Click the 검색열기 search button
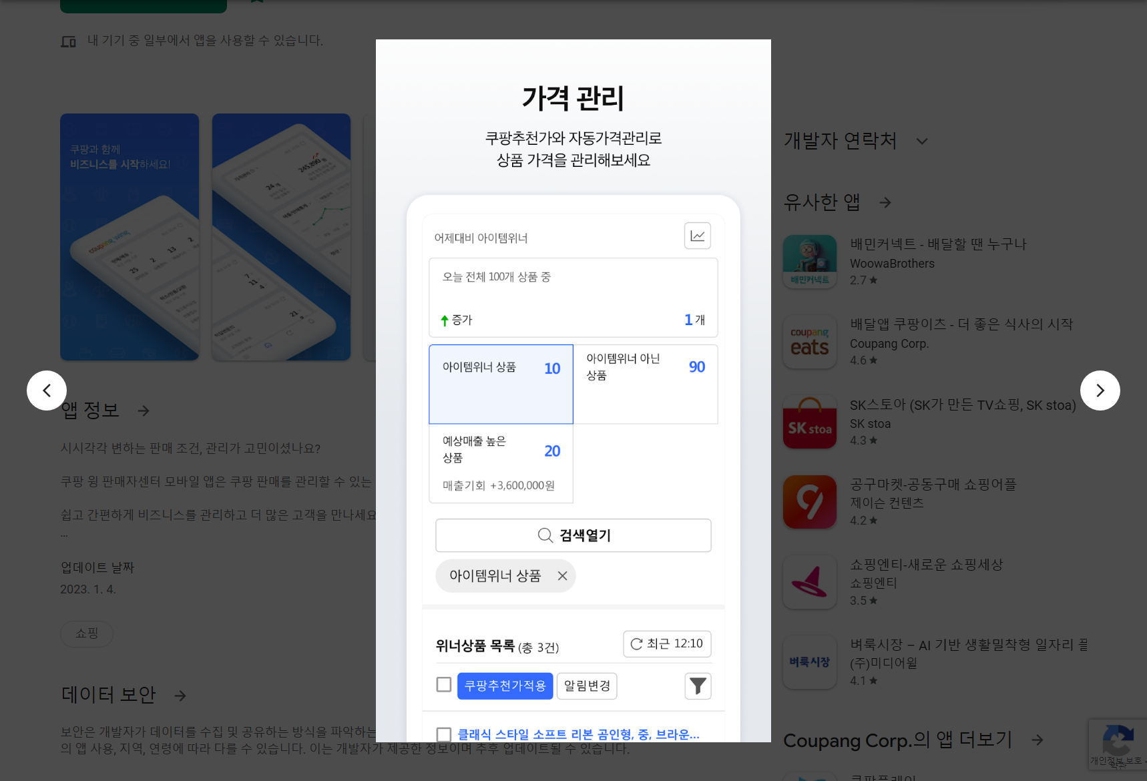 coord(573,535)
